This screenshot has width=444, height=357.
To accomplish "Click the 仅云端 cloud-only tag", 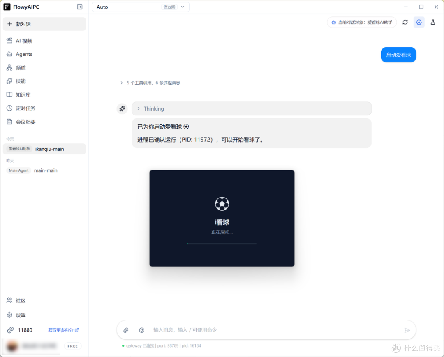I will (169, 7).
